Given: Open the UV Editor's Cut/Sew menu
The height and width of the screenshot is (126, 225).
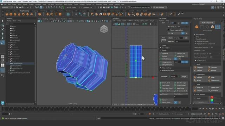Looking at the screenshot, I should [x=130, y=21].
